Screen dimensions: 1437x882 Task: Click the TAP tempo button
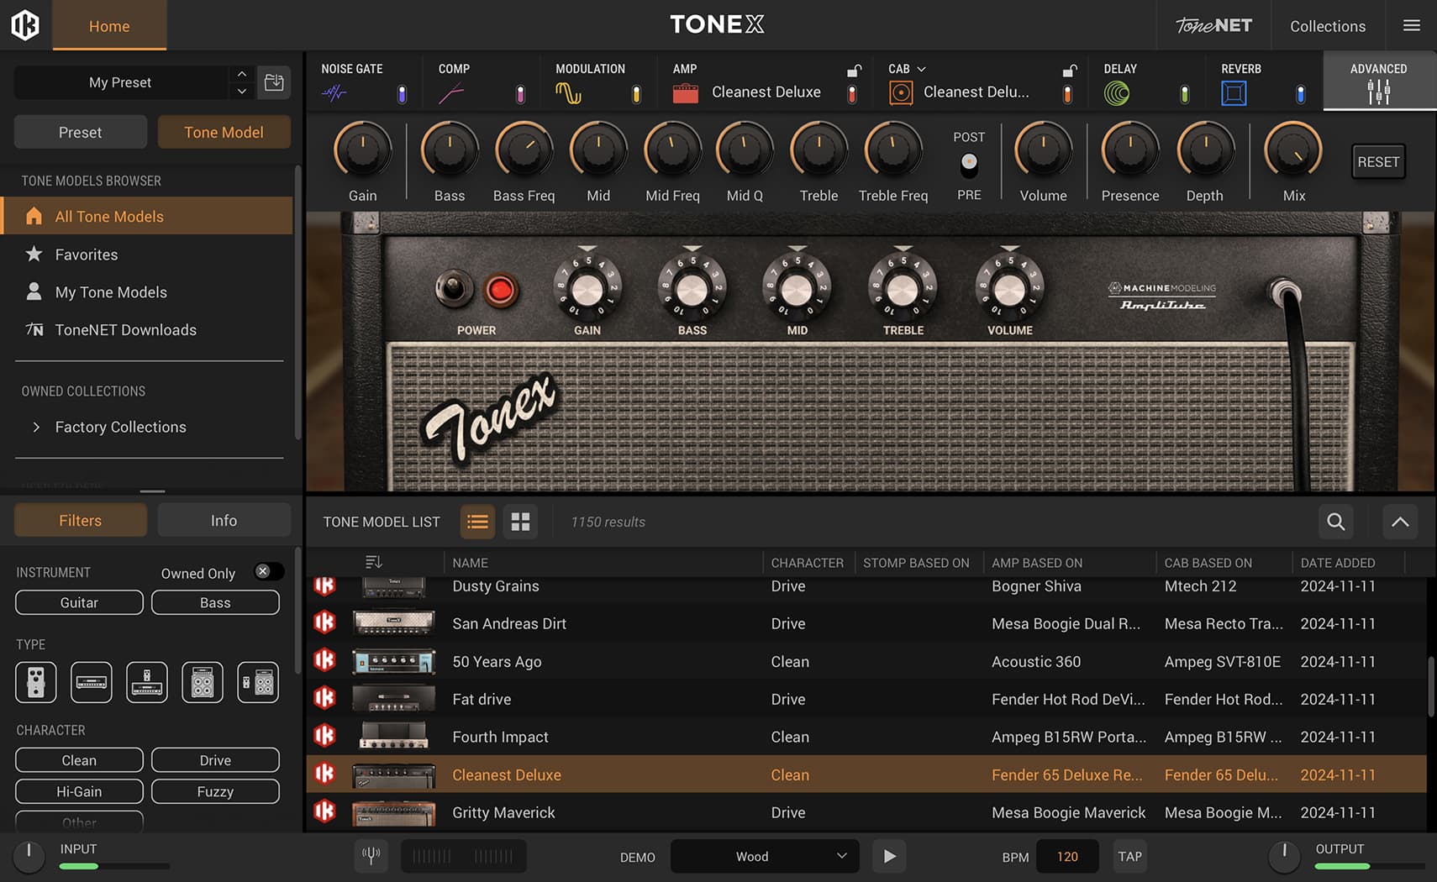coord(1129,856)
